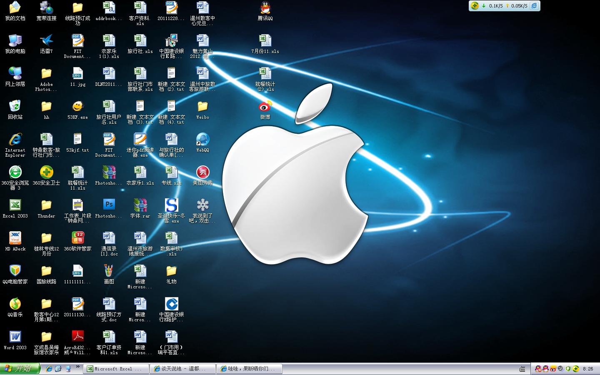
Task: Open the Weibo icon in system tray
Action: pyautogui.click(x=553, y=369)
